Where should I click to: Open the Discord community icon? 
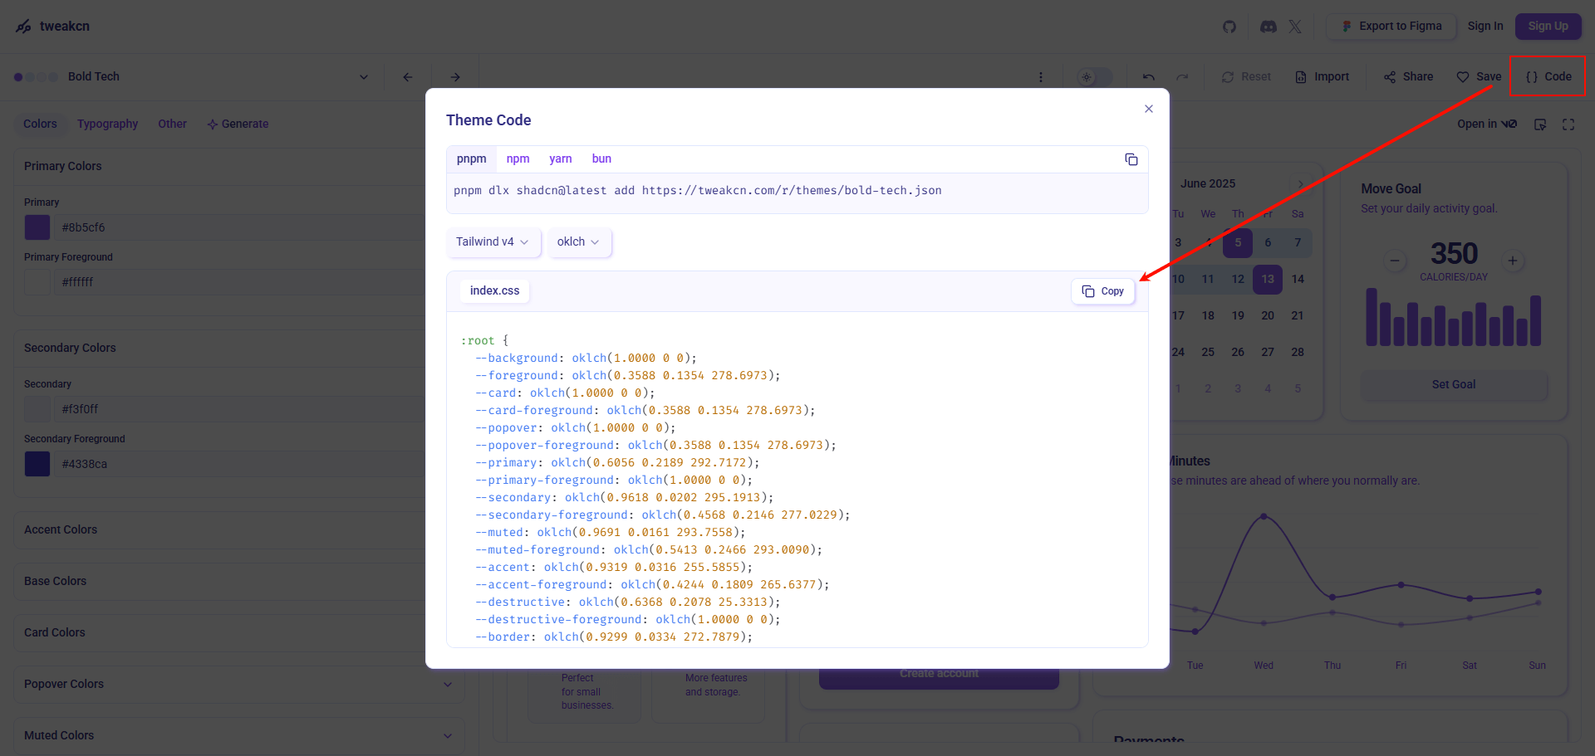(1268, 27)
